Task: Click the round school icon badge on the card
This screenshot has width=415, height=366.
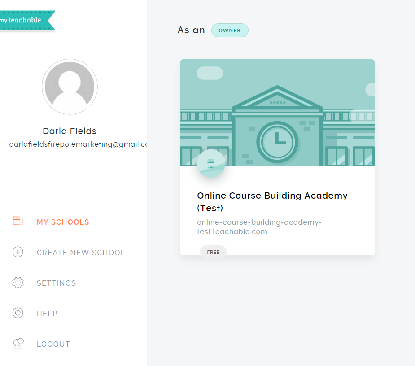Action: pyautogui.click(x=211, y=163)
